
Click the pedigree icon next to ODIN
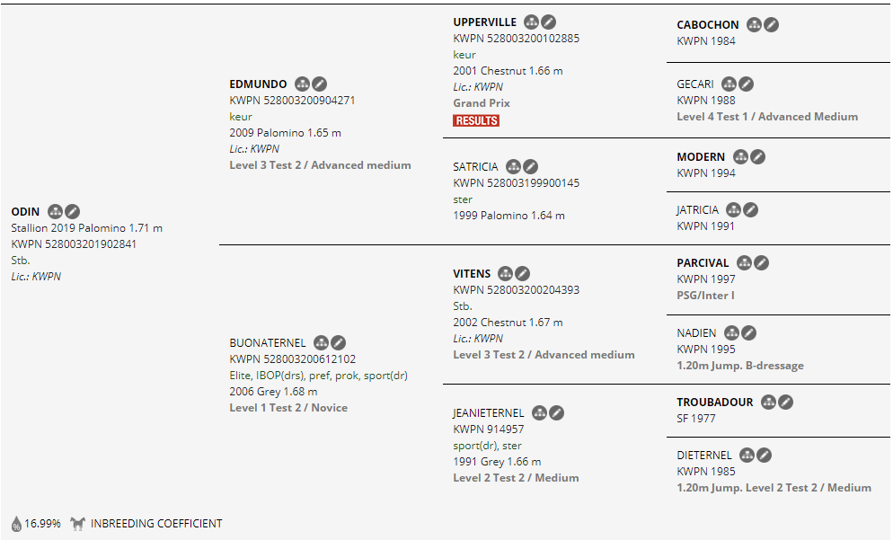pyautogui.click(x=55, y=211)
